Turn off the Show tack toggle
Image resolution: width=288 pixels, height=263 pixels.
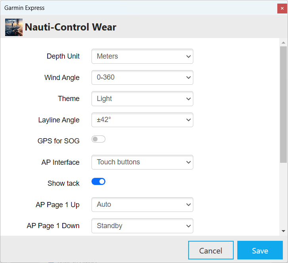pyautogui.click(x=99, y=182)
